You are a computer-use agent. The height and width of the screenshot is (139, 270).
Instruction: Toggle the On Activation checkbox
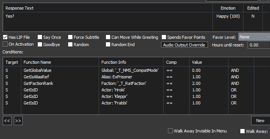click(5, 44)
